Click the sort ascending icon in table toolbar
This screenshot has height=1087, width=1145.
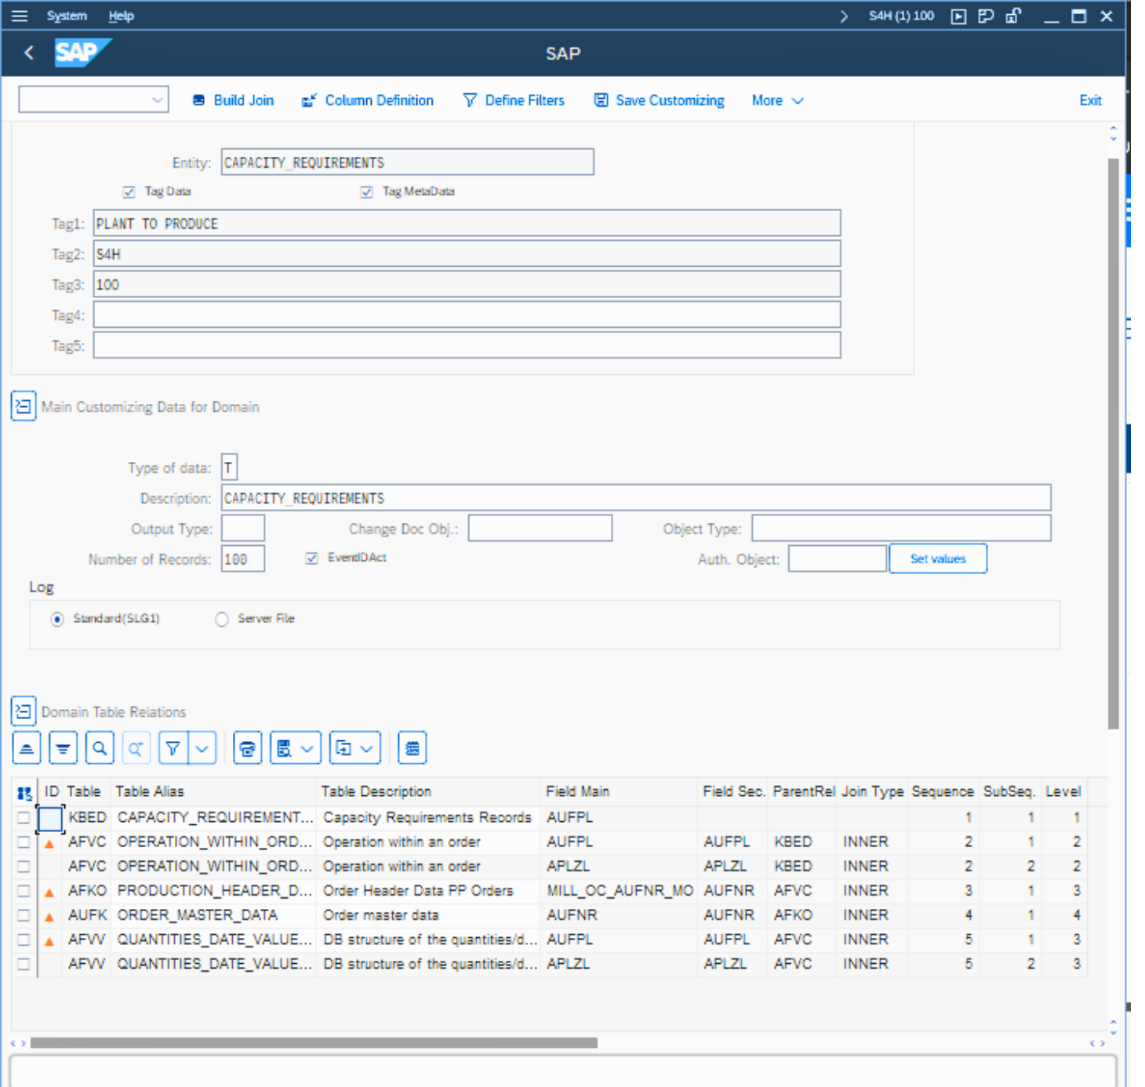tap(27, 749)
